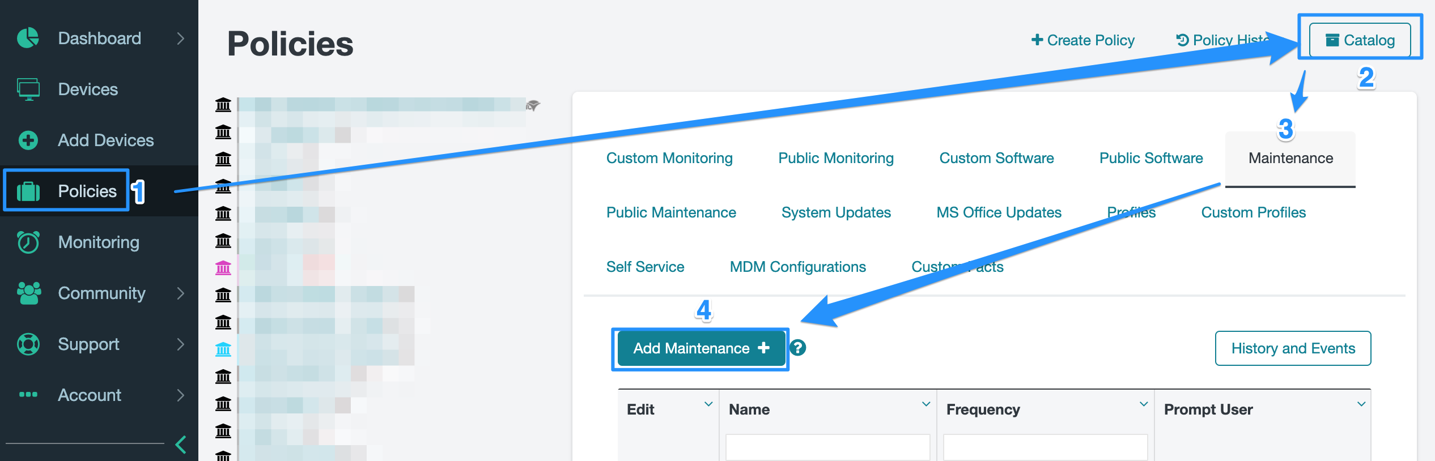Switch to the System Updates tab

coord(836,212)
